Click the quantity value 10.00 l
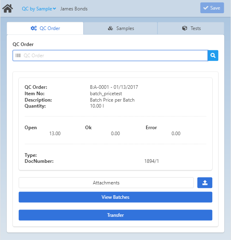 97,106
